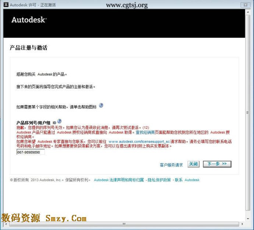Click the vertical scrollbar thumb
The width and height of the screenshot is (254, 230).
tap(248, 112)
